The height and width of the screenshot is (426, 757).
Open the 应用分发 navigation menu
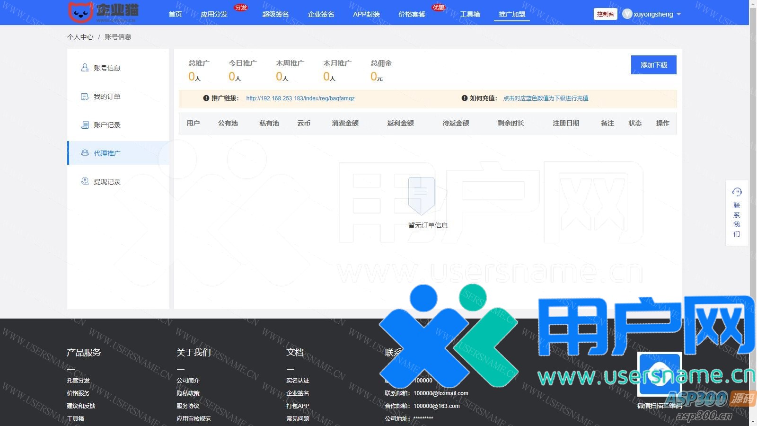[214, 14]
